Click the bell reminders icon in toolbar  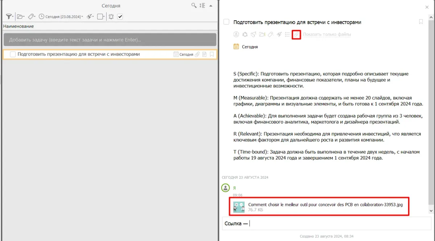tap(111, 16)
